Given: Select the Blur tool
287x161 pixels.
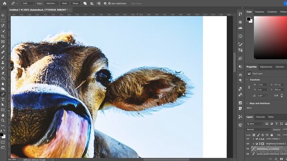Looking at the screenshot, I should point(3,84).
